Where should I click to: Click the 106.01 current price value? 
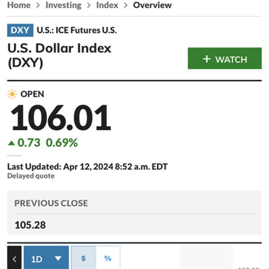pos(61,117)
